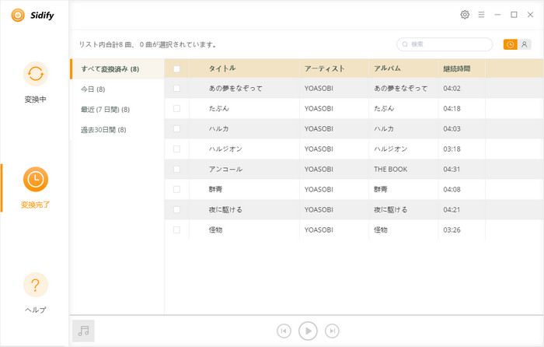Switch to the clock date-sort view icon
The width and height of the screenshot is (544, 347).
point(510,44)
